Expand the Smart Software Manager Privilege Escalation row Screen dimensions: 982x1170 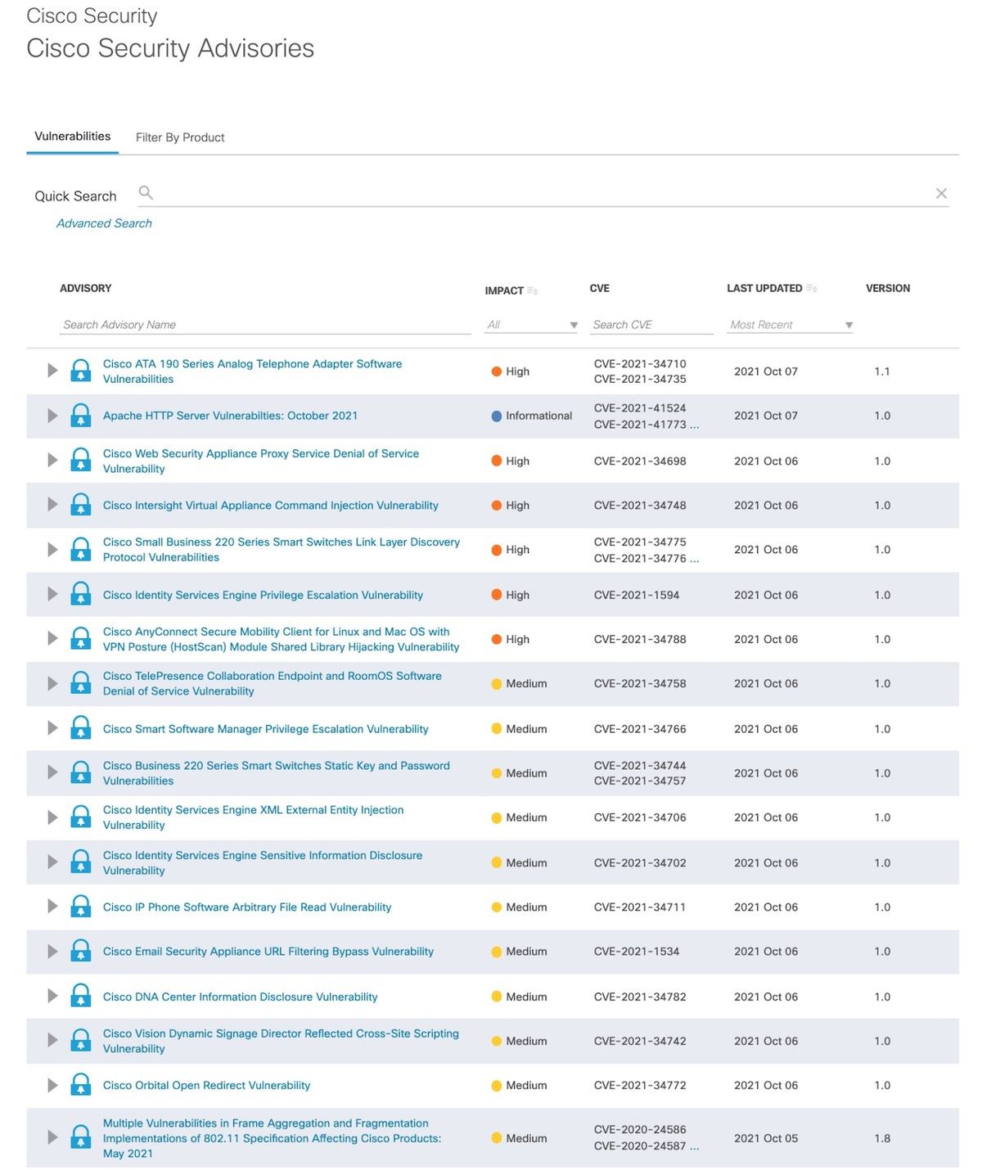(x=52, y=727)
